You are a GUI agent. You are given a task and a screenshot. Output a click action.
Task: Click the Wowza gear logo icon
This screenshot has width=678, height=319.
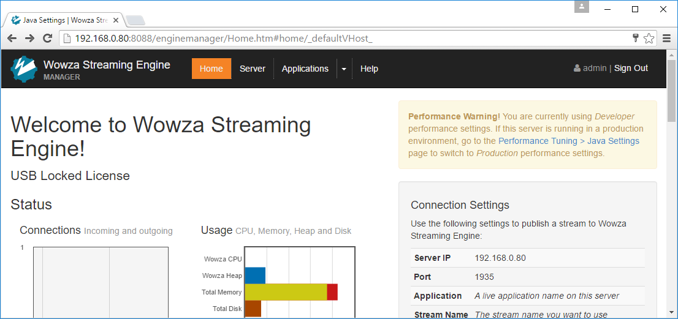(x=24, y=69)
